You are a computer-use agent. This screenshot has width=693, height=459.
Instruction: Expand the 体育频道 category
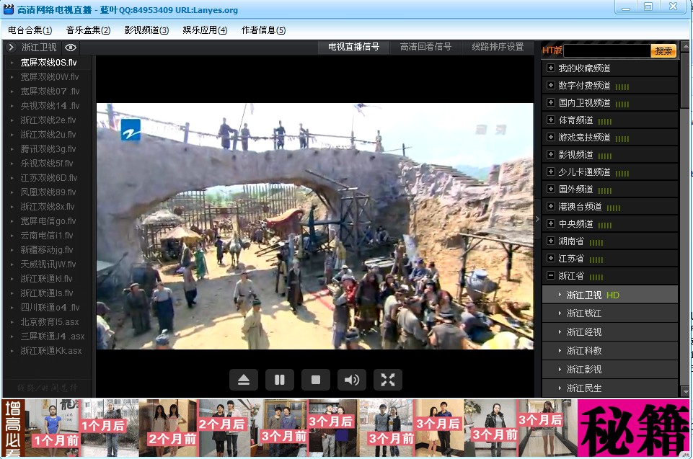click(x=551, y=120)
